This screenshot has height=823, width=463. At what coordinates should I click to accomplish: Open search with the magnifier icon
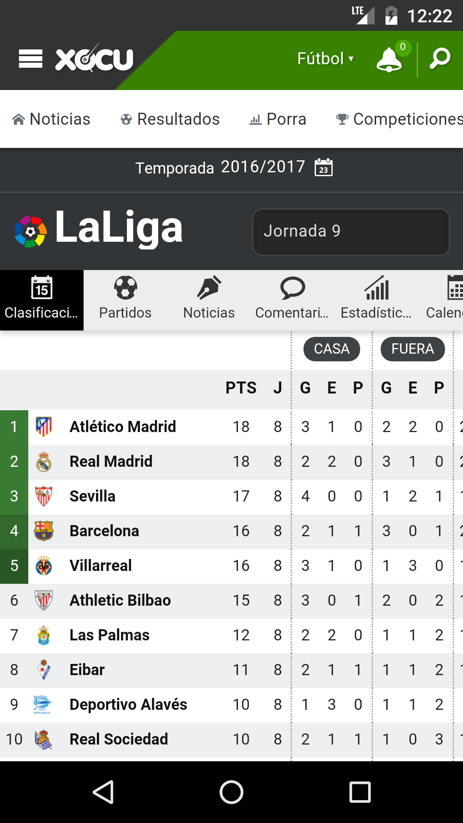[x=440, y=59]
